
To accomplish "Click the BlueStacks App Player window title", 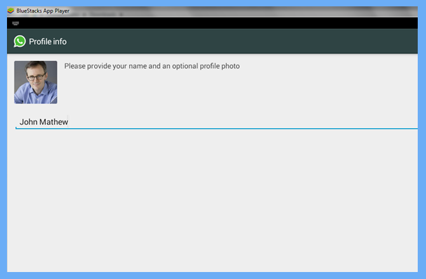I will tap(43, 11).
